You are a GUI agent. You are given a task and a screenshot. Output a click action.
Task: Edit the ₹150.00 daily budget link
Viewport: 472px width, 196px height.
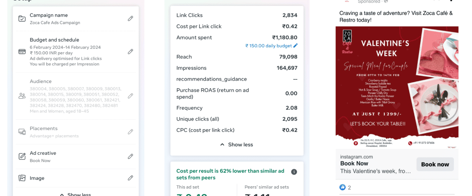[x=271, y=46]
